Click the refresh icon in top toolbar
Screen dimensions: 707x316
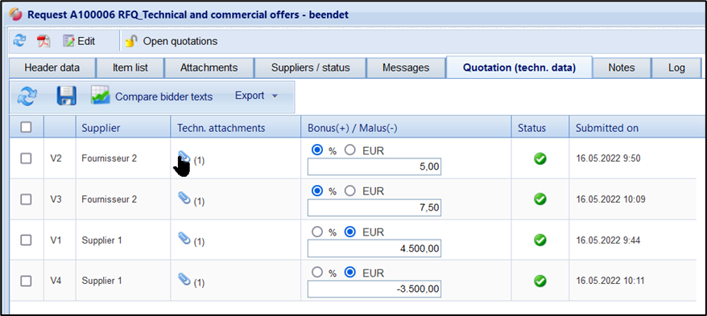(x=19, y=41)
